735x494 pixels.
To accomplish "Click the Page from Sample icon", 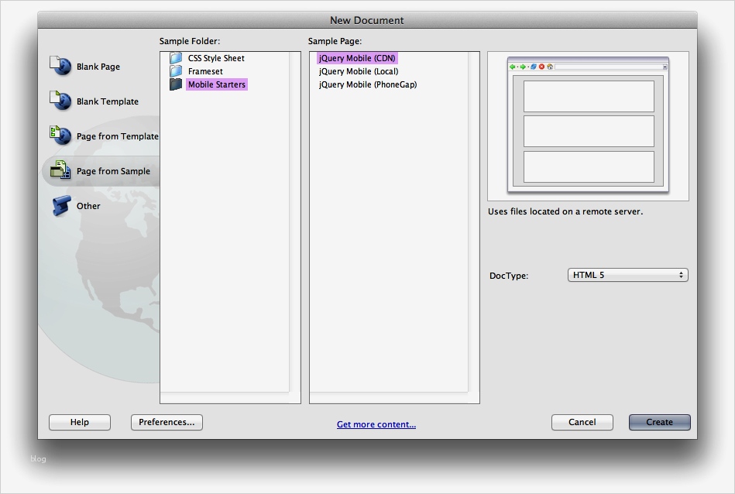I will [x=60, y=170].
